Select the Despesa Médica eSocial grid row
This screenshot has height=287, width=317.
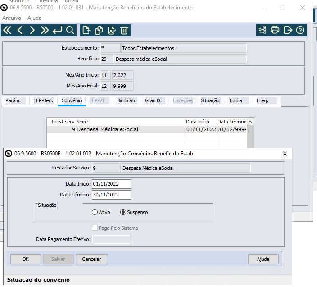point(147,129)
